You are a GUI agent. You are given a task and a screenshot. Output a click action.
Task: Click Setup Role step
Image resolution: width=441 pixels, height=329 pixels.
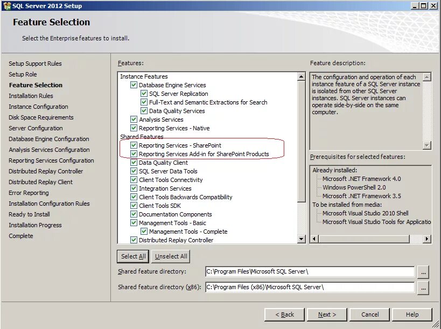23,74
